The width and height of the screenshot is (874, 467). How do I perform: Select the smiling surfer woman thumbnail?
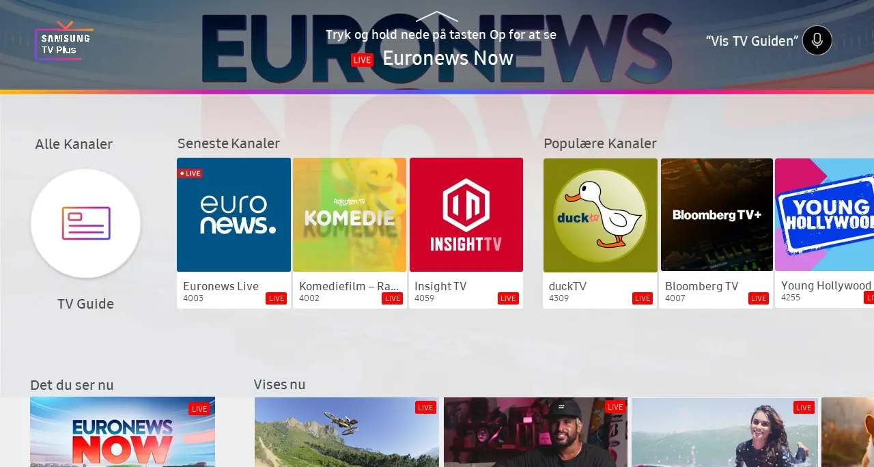[x=724, y=432]
